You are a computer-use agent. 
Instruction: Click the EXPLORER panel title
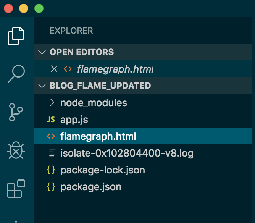[x=71, y=31]
